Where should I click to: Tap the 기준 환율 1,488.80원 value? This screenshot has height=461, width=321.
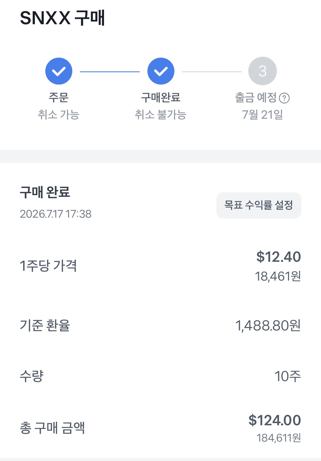[268, 325]
